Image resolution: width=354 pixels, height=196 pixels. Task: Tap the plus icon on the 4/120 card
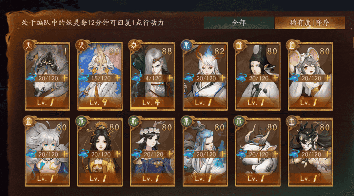170,78
